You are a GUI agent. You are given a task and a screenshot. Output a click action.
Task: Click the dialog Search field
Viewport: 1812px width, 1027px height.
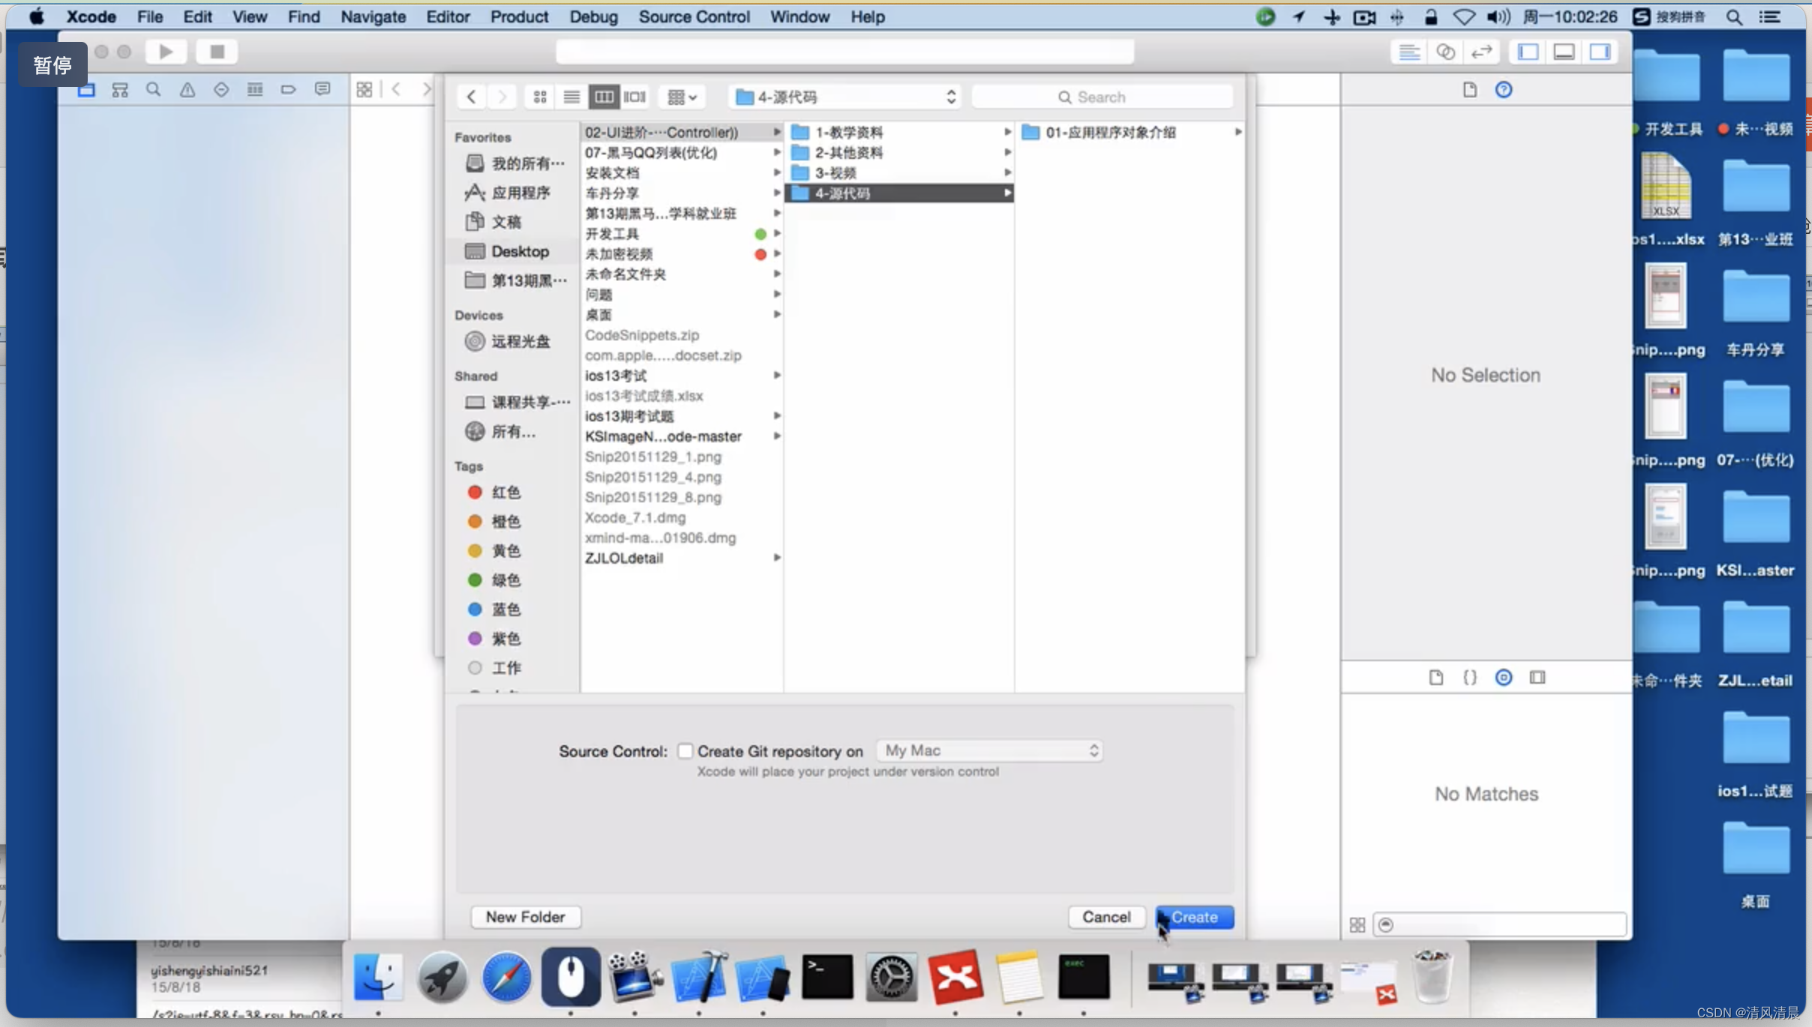click(1102, 97)
